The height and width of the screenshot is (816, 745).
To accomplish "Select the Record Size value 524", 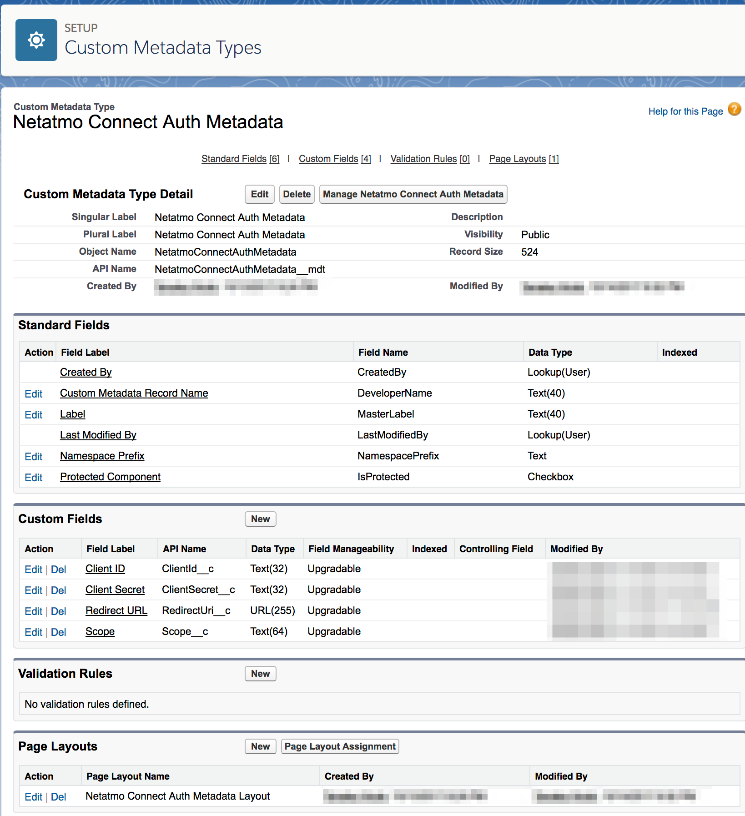I will click(529, 252).
